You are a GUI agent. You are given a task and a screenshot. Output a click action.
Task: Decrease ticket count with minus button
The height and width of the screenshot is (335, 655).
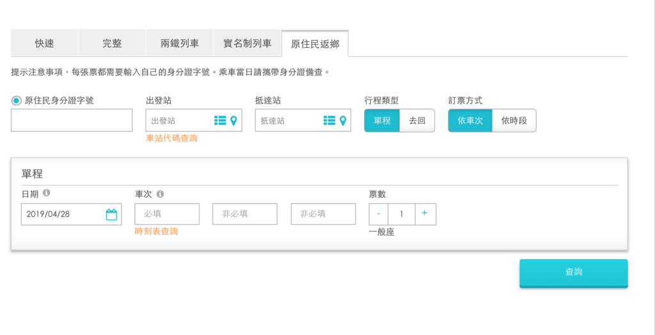click(379, 214)
